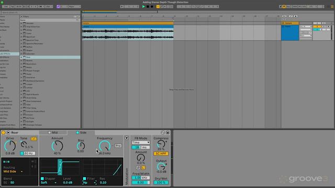Click the Roar device hot-swap preset icon
The height and width of the screenshot is (188, 335).
pos(163,133)
